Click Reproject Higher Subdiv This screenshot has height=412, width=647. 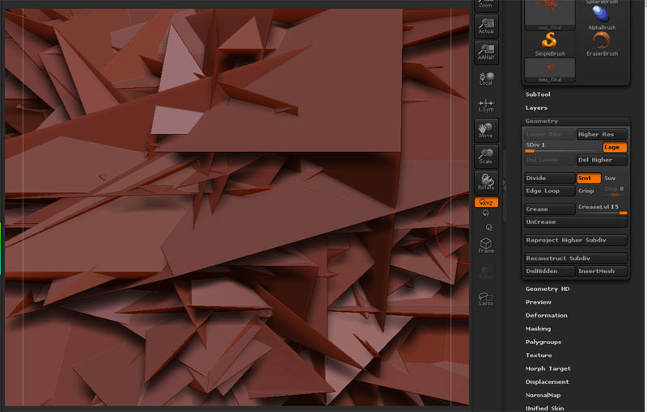point(576,240)
